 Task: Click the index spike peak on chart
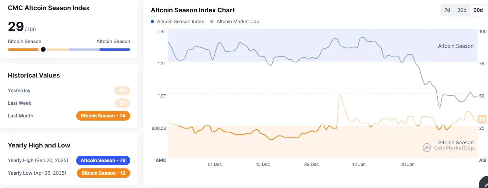(x=340, y=95)
